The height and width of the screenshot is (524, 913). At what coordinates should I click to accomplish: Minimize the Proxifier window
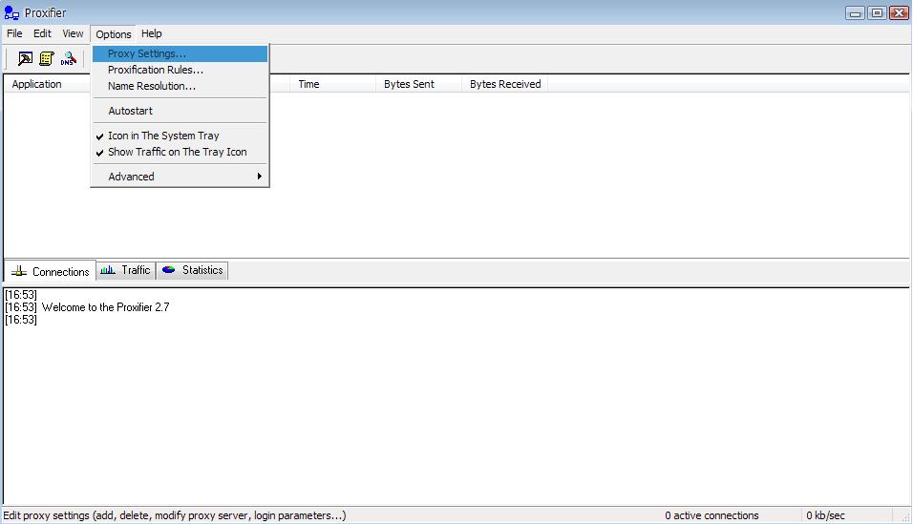coord(855,12)
